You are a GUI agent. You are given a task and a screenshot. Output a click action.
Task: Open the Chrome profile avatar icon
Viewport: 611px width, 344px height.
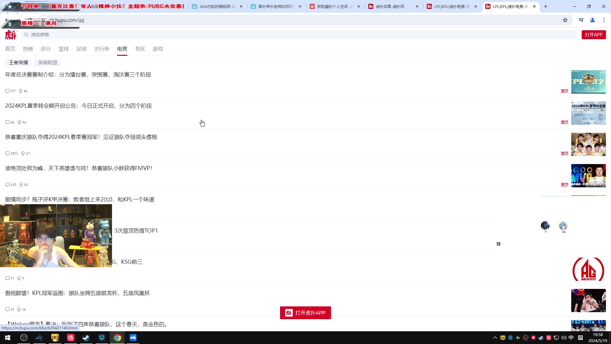tap(593, 20)
